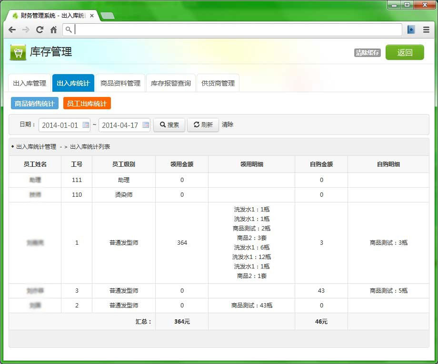Show 员工出库统计 report

87,103
